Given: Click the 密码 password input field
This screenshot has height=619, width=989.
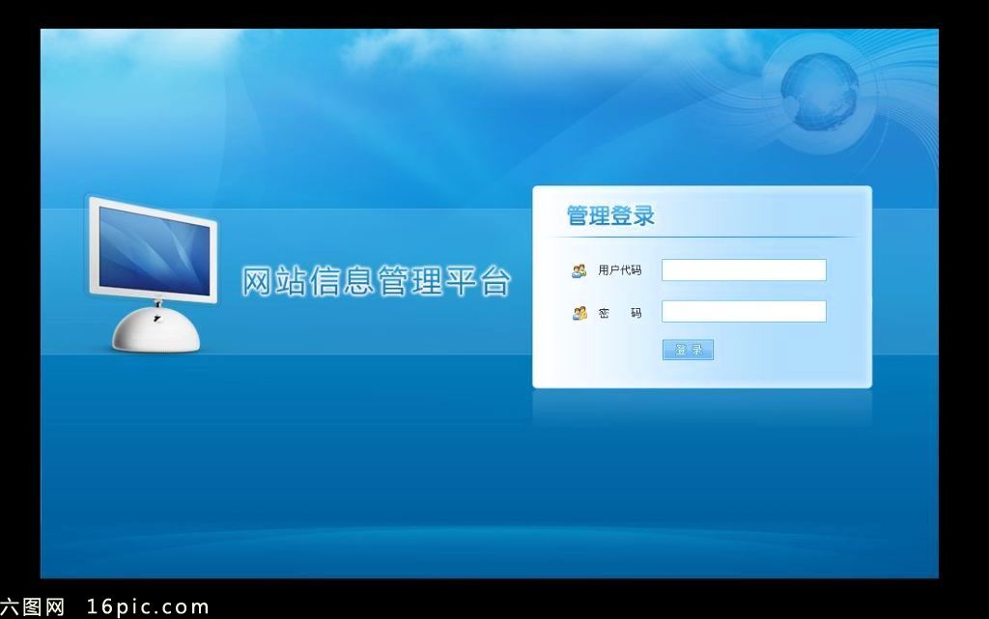Looking at the screenshot, I should (744, 311).
